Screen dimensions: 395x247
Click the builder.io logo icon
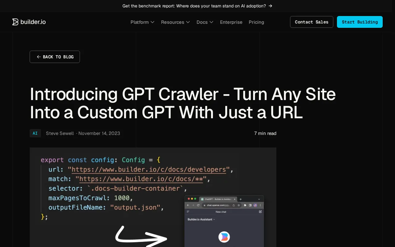pos(15,22)
